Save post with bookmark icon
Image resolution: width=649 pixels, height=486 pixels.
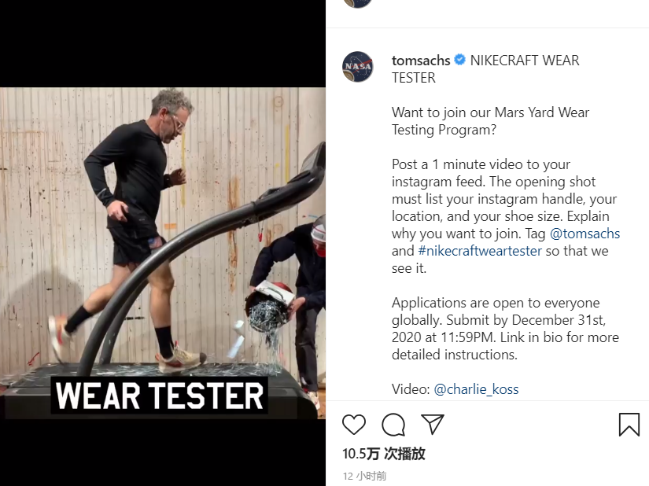click(629, 425)
